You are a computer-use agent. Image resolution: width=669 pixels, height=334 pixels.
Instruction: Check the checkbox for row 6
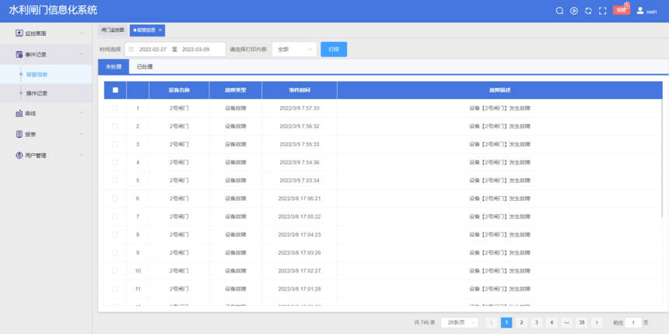pos(115,199)
